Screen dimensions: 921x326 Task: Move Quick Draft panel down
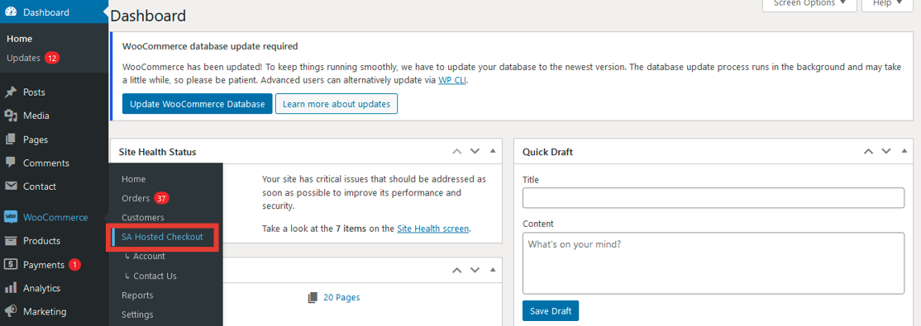[887, 151]
